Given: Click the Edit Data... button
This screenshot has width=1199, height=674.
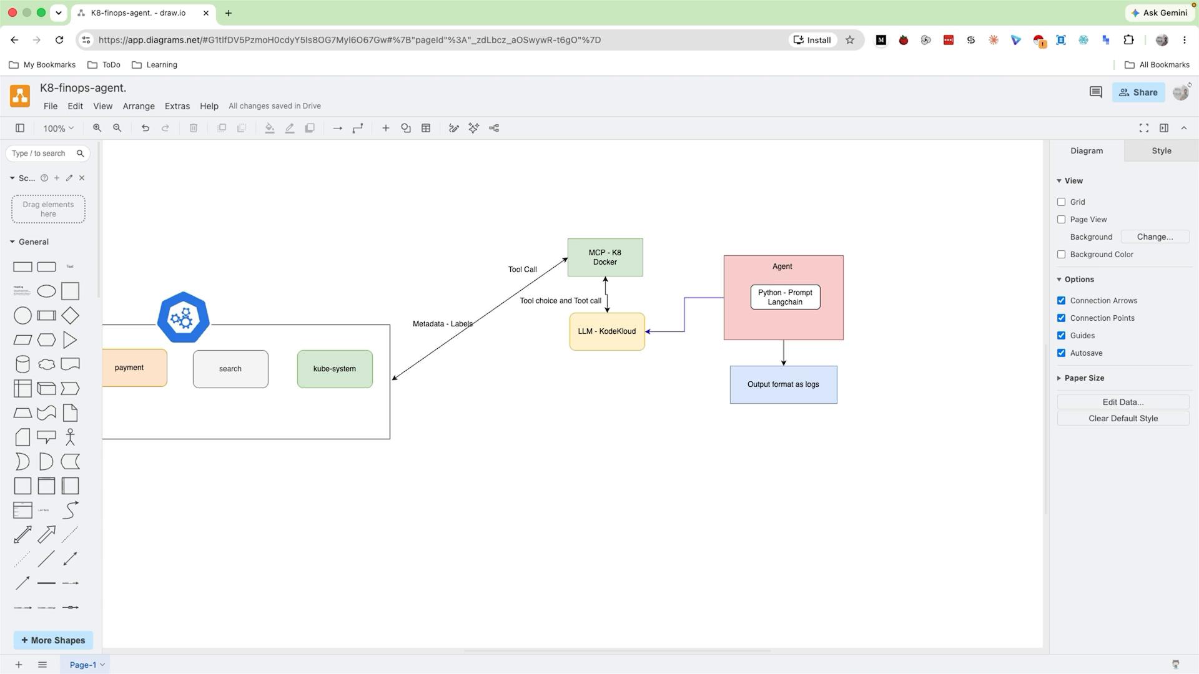Looking at the screenshot, I should [x=1123, y=403].
